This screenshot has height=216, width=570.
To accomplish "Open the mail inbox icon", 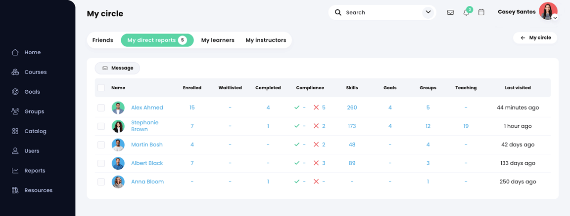I will [450, 12].
